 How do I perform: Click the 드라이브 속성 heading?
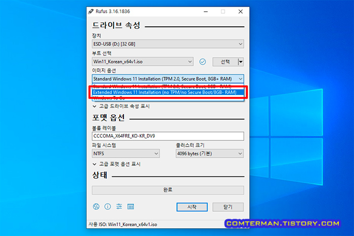pos(116,25)
